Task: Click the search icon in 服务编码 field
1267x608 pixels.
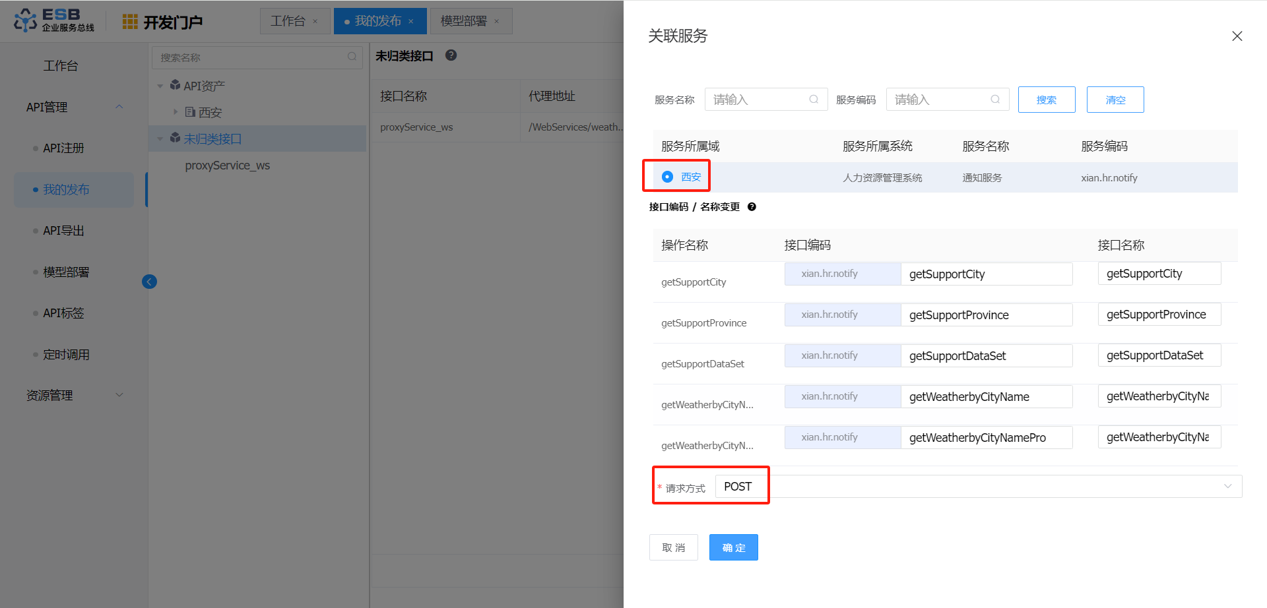Action: pyautogui.click(x=995, y=100)
